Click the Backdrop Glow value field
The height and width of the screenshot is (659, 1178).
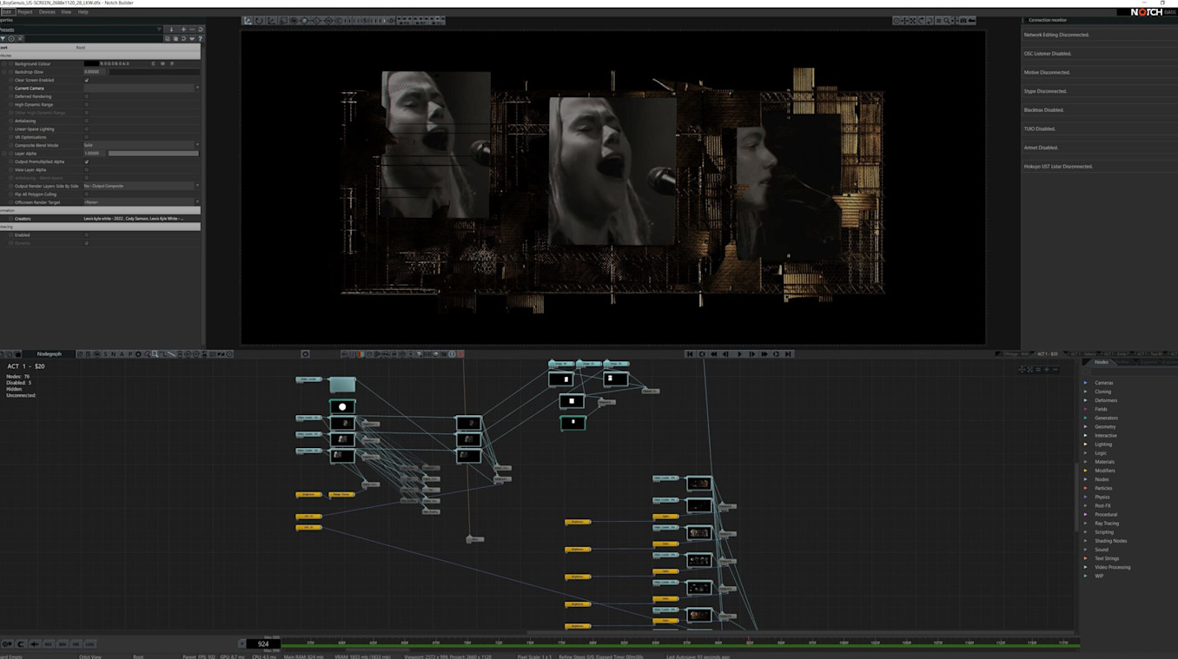95,72
